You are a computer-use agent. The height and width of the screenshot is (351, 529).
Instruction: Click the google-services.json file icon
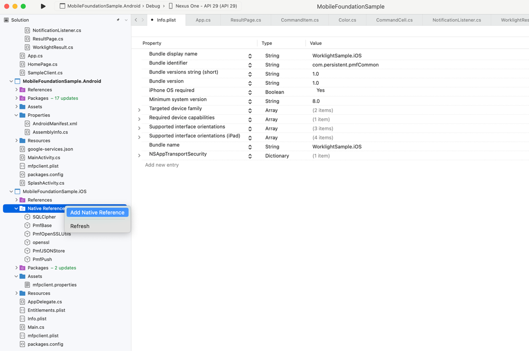click(x=23, y=149)
